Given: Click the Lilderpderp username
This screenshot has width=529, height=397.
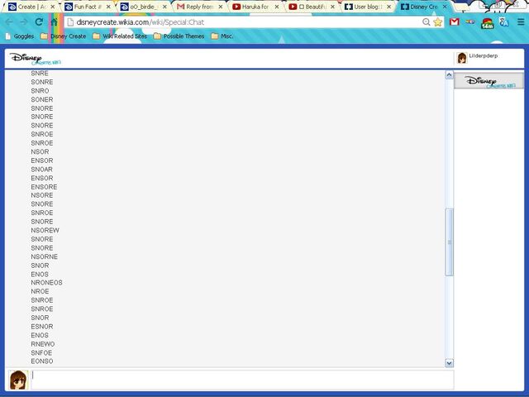Looking at the screenshot, I should (483, 55).
